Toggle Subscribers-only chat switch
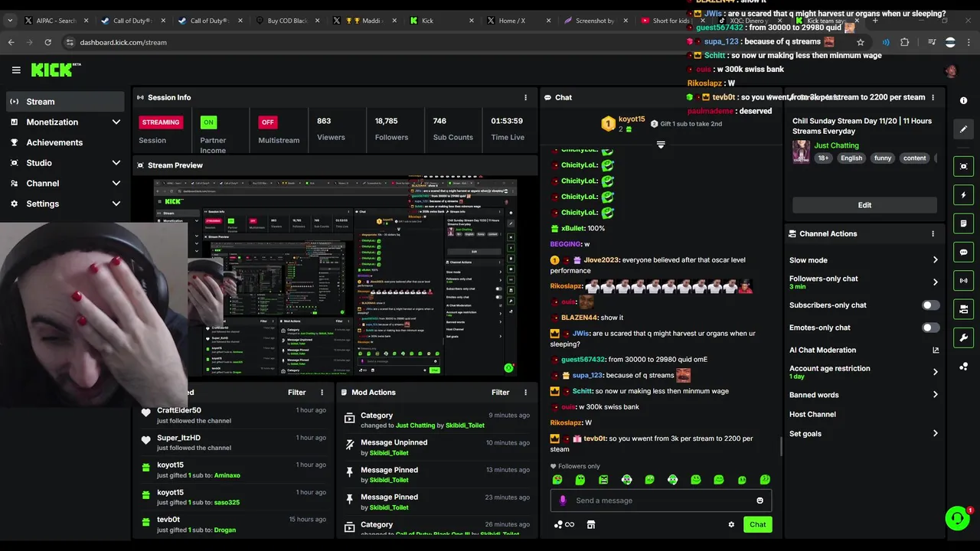Image resolution: width=980 pixels, height=551 pixels. click(x=930, y=305)
